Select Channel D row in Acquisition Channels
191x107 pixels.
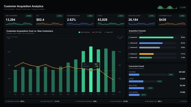click(157, 48)
